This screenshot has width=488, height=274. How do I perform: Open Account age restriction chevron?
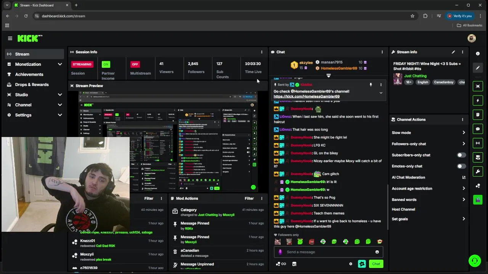tap(464, 188)
